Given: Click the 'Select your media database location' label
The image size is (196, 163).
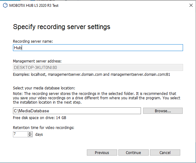Looking at the screenshot, I should pyautogui.click(x=44, y=88).
